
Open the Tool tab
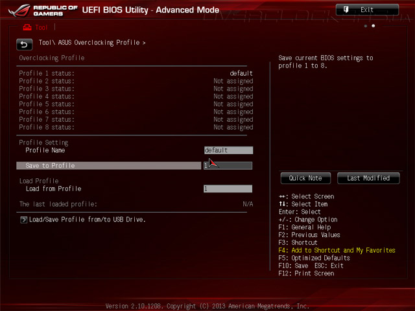pyautogui.click(x=35, y=27)
